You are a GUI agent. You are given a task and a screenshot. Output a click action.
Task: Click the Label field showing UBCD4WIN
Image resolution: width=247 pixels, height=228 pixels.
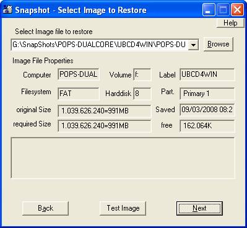pyautogui.click(x=207, y=74)
